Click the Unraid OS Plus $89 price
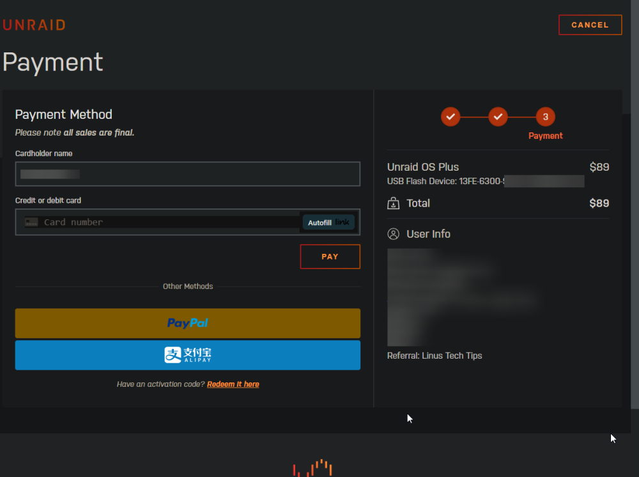The width and height of the screenshot is (639, 477). (x=599, y=167)
